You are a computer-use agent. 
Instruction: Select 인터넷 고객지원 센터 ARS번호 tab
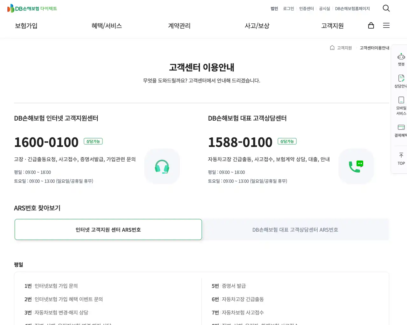[x=108, y=229]
